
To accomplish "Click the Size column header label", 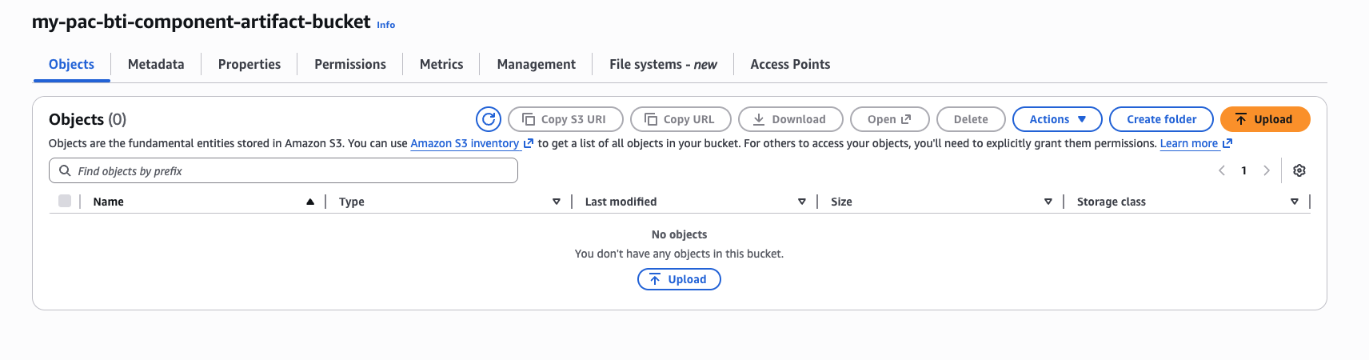I will tap(841, 202).
